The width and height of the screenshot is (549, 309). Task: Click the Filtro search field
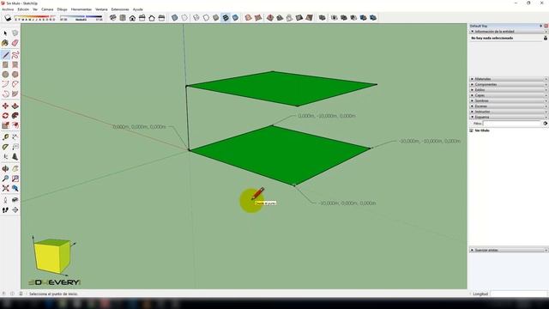click(x=513, y=124)
